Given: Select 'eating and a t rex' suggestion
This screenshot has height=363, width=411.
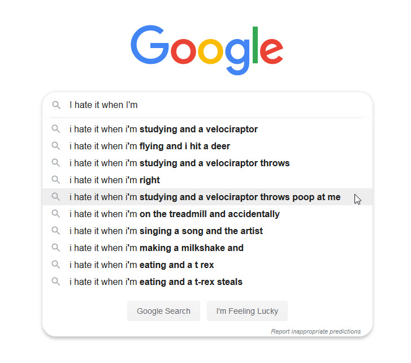Looking at the screenshot, I should [x=141, y=265].
